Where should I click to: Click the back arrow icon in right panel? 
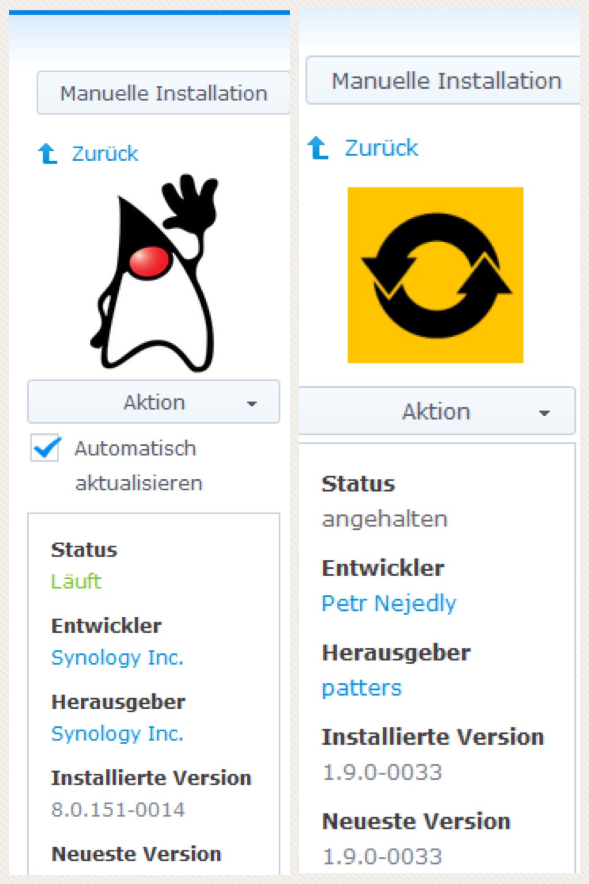click(x=318, y=148)
